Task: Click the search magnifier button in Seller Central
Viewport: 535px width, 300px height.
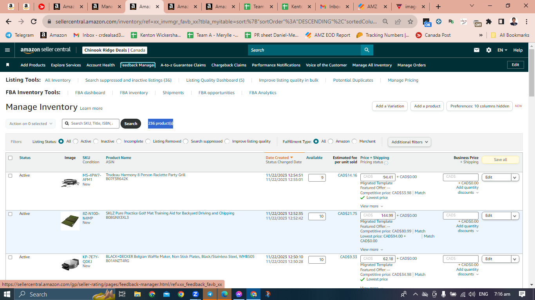Action: click(367, 50)
